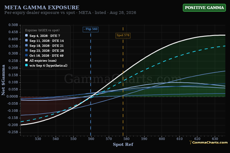Click x-axis tick label 580
Image resolution: width=230 pixels, height=153 pixels.
[x=126, y=139]
